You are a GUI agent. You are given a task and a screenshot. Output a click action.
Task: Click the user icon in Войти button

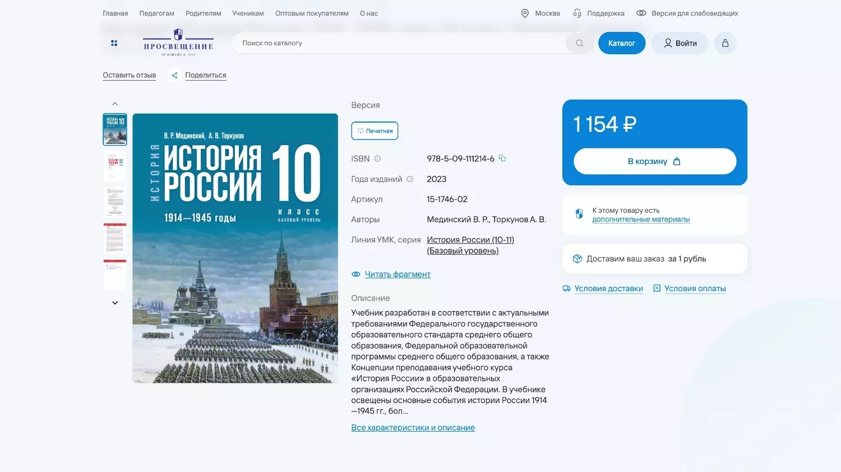point(668,43)
